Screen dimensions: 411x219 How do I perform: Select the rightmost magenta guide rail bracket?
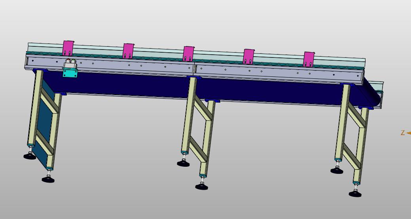[x=309, y=59]
